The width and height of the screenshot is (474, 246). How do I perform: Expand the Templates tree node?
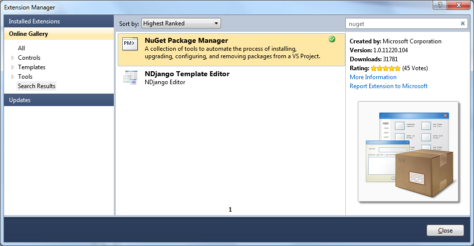coord(13,67)
